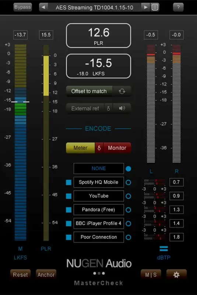
Task: Click the Anchor button
Action: tap(46, 275)
